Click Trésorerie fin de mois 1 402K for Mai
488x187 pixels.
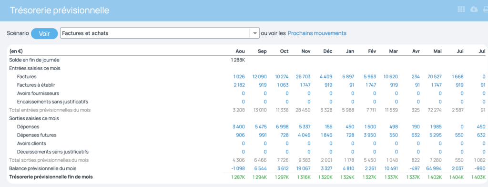(x=435, y=177)
